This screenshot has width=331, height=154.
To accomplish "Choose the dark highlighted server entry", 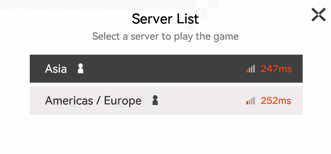I will tap(166, 68).
